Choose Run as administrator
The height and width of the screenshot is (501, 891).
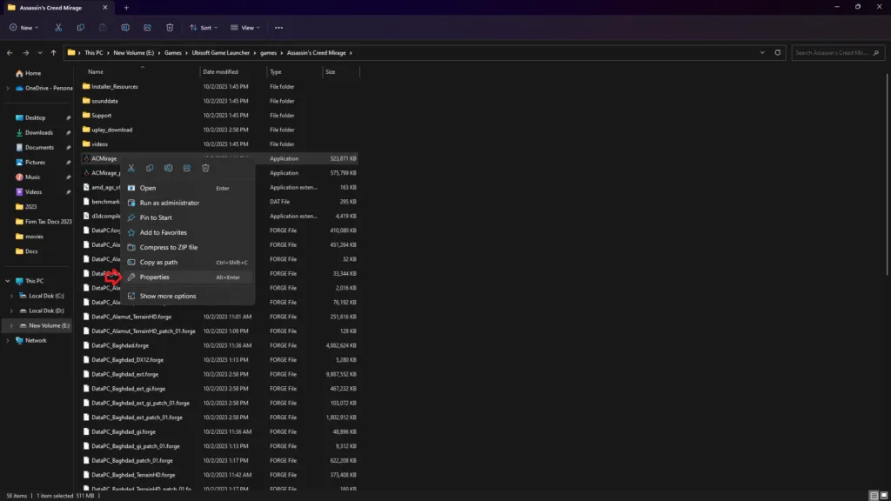[x=187, y=203]
